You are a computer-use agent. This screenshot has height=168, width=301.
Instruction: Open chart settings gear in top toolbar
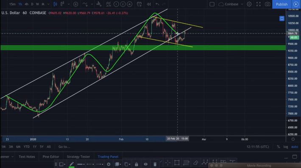pyautogui.click(x=249, y=4)
